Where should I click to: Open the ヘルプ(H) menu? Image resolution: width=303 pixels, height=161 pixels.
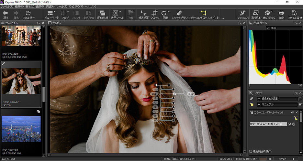tap(90, 6)
